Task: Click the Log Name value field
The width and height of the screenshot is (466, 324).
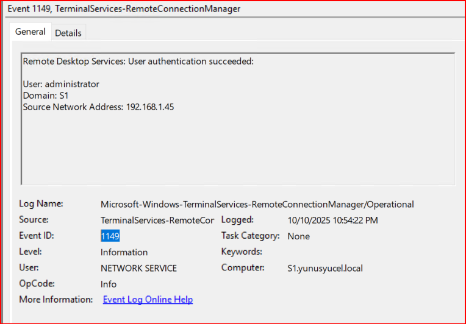Action: pyautogui.click(x=257, y=205)
